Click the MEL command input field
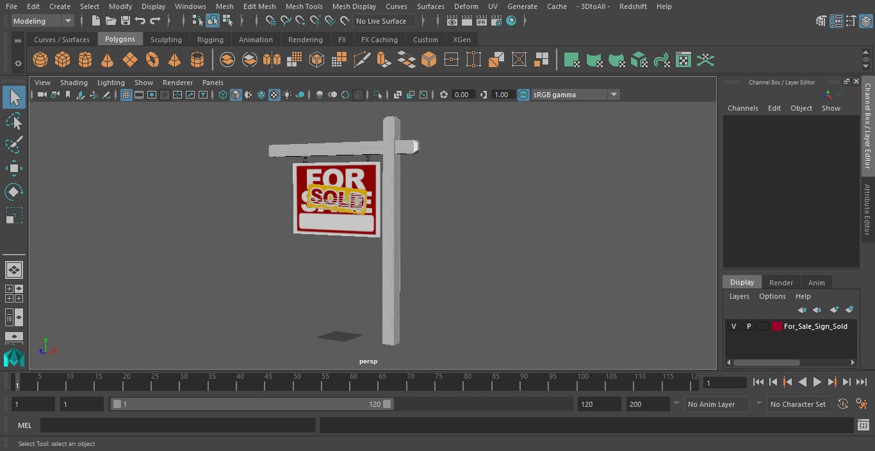The height and width of the screenshot is (451, 875). click(x=178, y=425)
